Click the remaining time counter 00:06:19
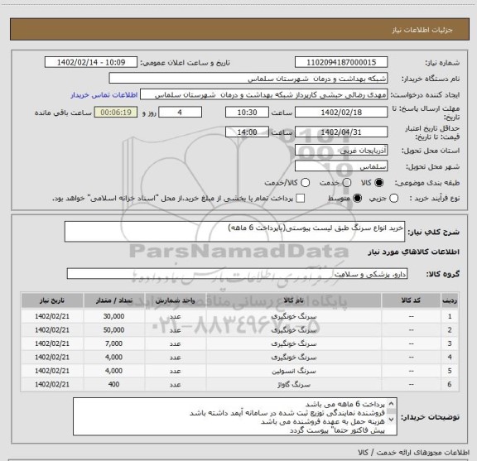 (116, 113)
